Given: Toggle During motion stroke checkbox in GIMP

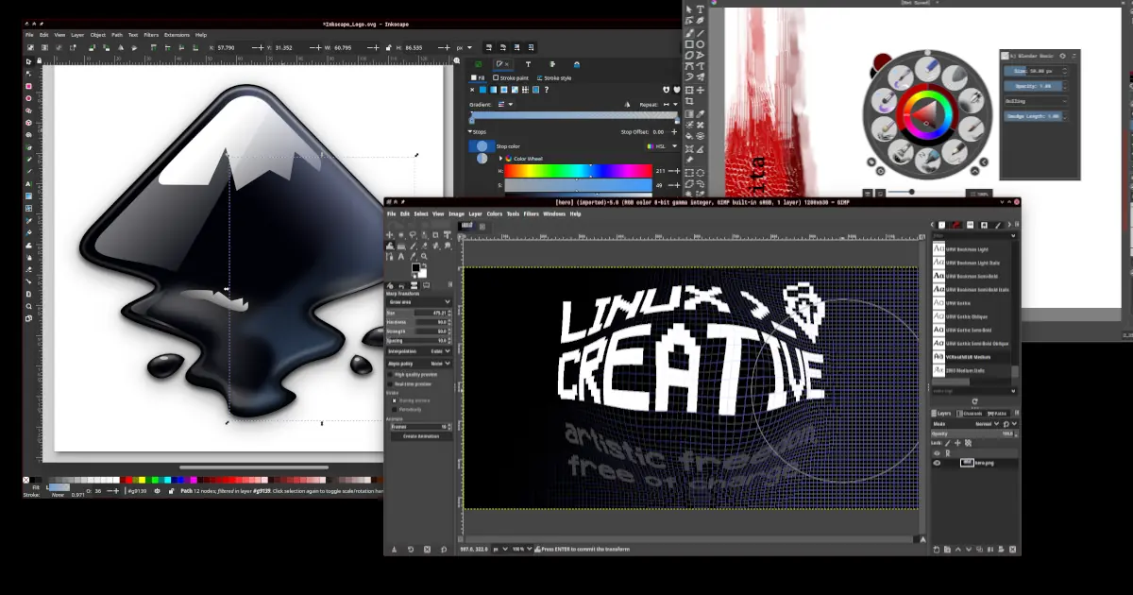Looking at the screenshot, I should pos(395,400).
